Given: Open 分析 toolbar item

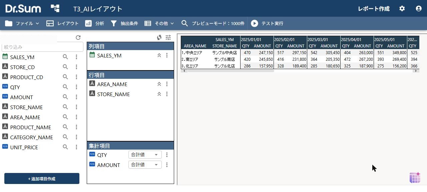Looking at the screenshot, I should (95, 23).
